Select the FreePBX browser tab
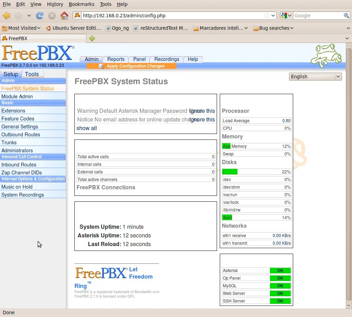Screen dimensions: 352x317 point(43,38)
